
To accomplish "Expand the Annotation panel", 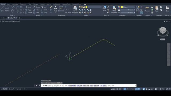I will click(62, 15).
